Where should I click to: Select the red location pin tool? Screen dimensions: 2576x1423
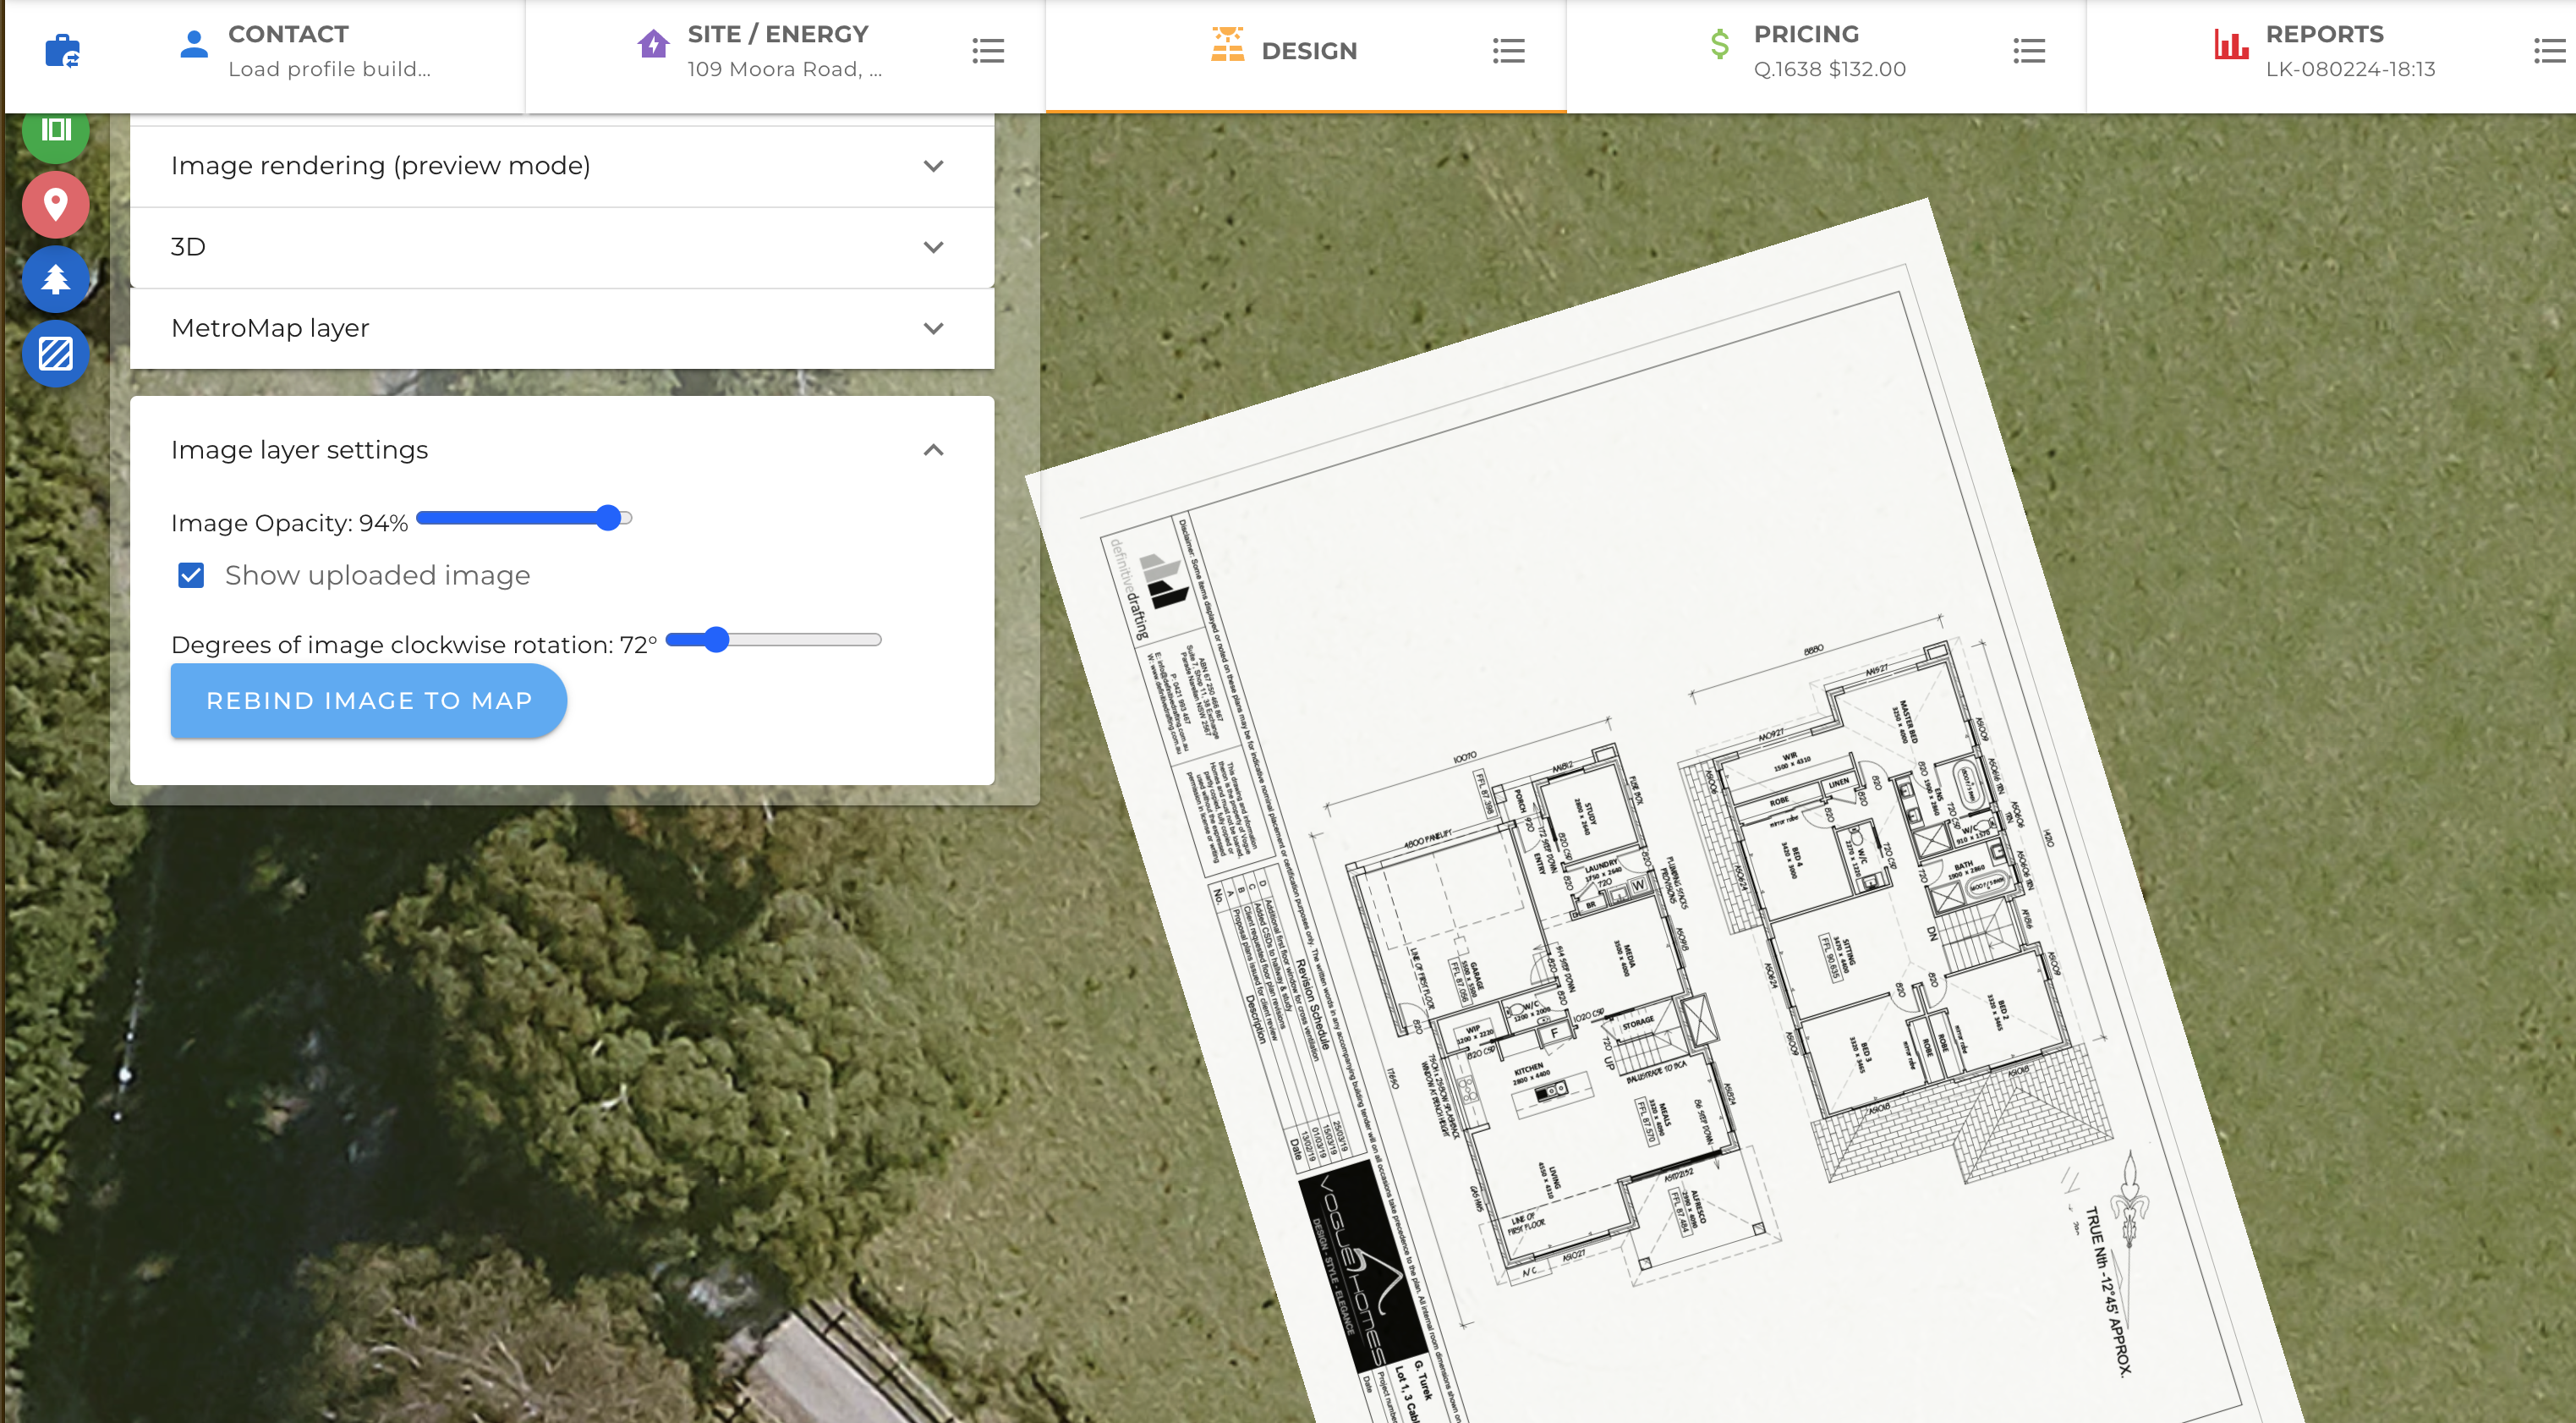(x=56, y=204)
